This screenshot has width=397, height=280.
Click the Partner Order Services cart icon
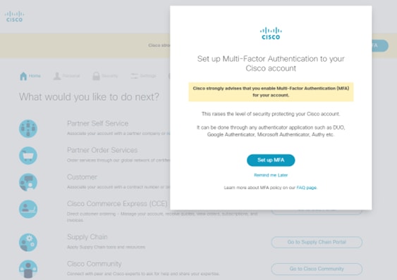click(x=28, y=155)
